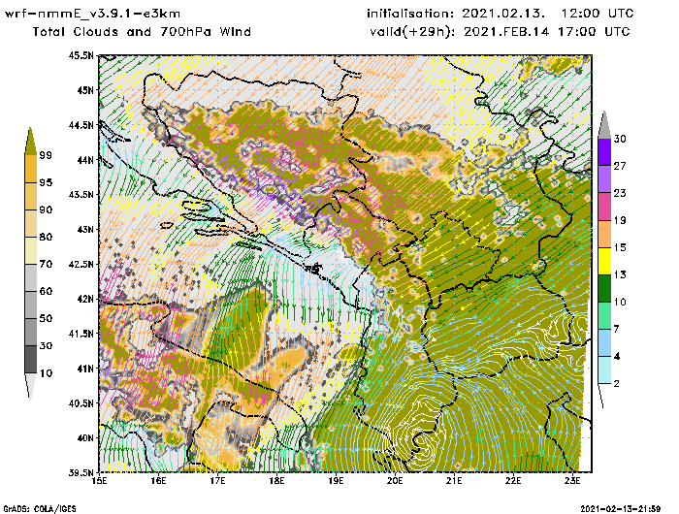Click the 40.5N latitude axis label

[81, 403]
